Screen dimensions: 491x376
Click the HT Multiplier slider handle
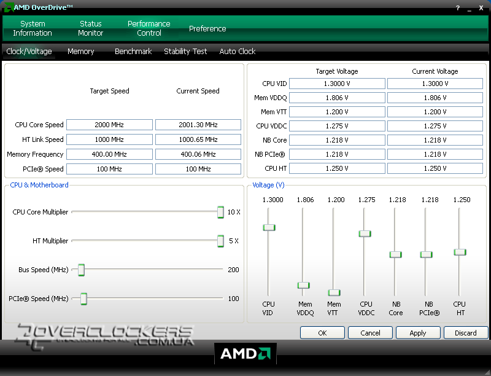[x=220, y=241]
